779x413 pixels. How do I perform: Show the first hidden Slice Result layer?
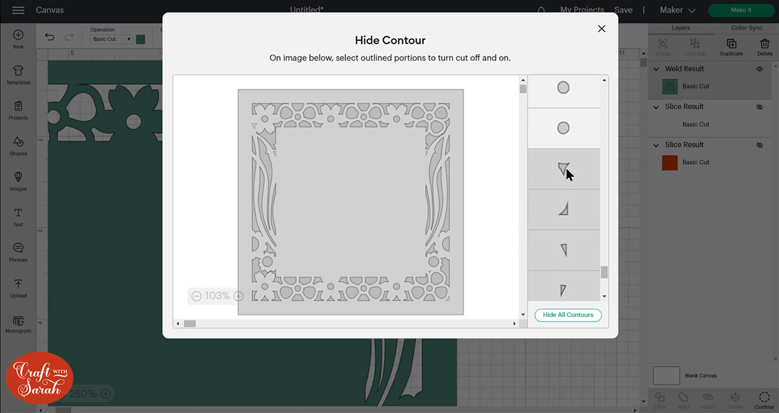coord(760,107)
